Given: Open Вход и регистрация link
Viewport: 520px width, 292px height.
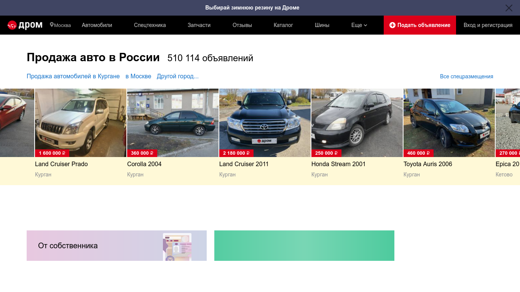Looking at the screenshot, I should [488, 25].
